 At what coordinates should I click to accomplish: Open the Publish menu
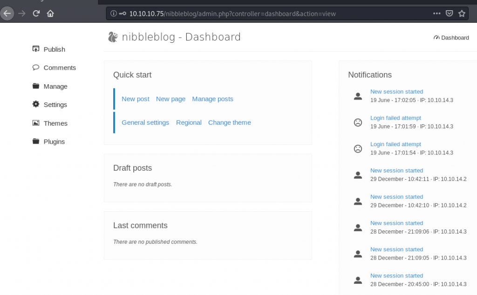click(54, 49)
